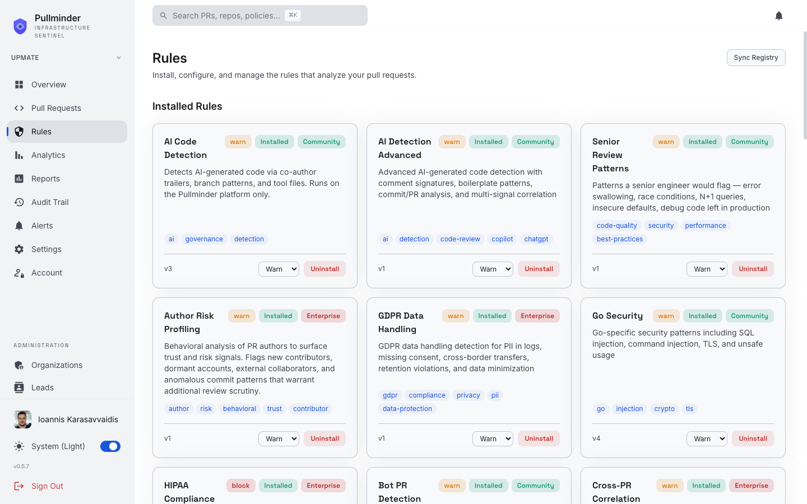Click the 'compliance' tag

point(427,395)
